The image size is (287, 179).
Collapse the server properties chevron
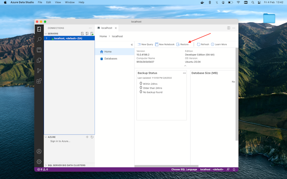click(185, 66)
